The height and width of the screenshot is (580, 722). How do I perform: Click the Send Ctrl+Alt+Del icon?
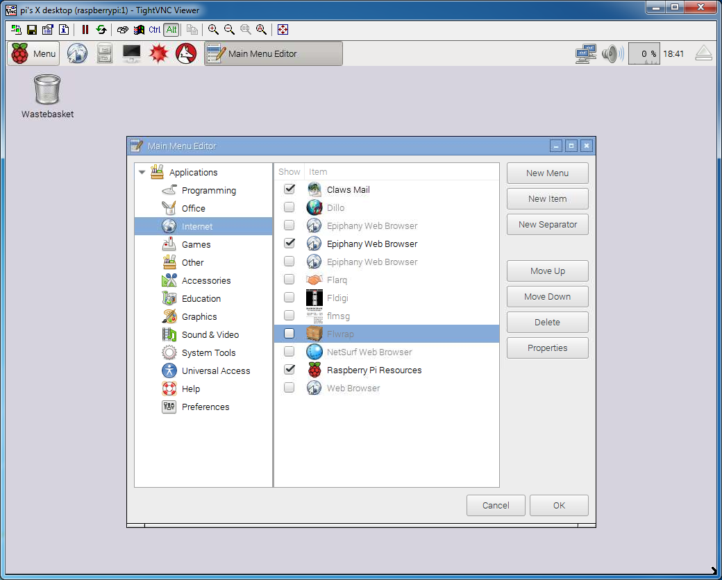(122, 30)
